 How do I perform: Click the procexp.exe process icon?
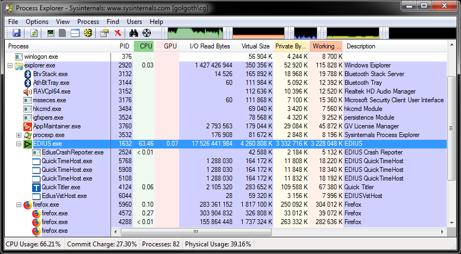pyautogui.click(x=28, y=135)
